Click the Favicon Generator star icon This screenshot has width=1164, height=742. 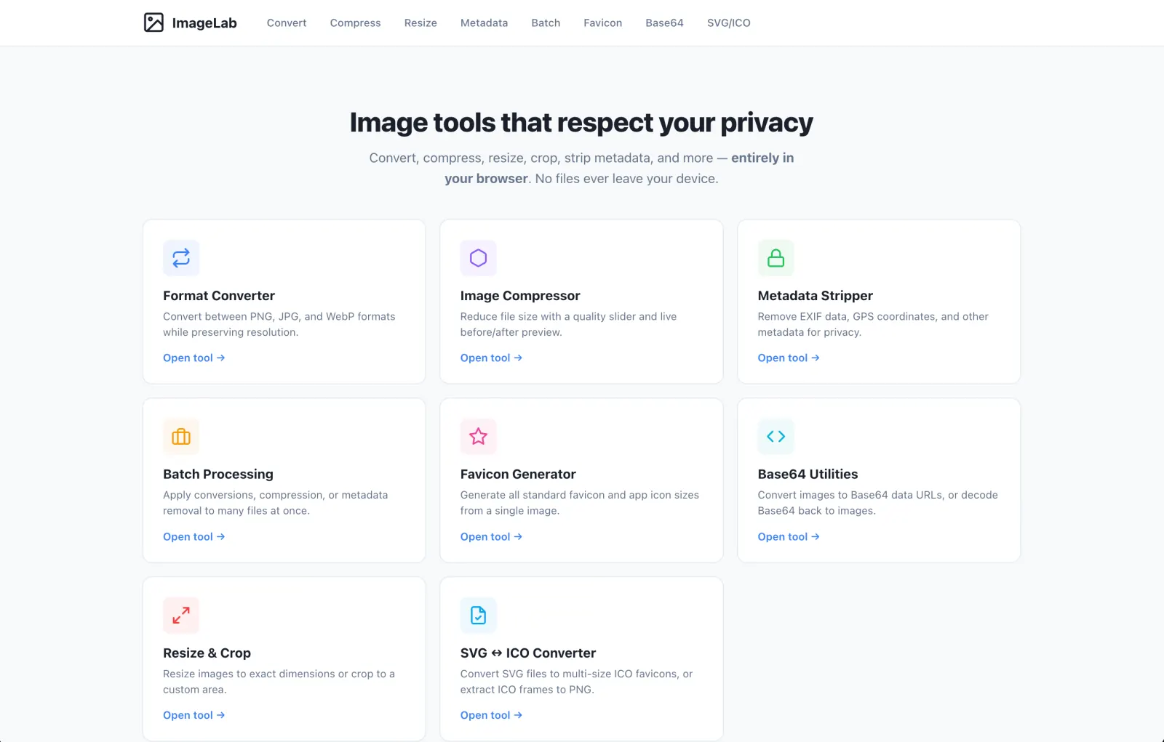(x=478, y=437)
